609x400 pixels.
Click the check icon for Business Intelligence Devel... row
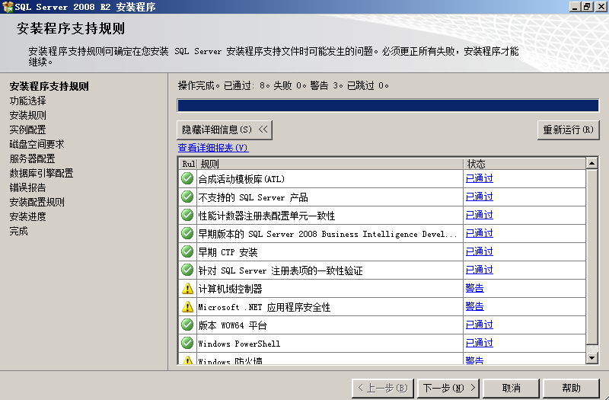click(x=187, y=233)
